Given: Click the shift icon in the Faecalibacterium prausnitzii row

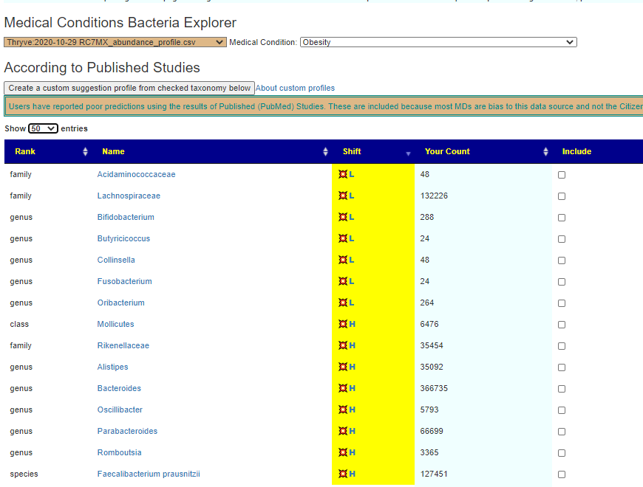Looking at the screenshot, I should [343, 474].
